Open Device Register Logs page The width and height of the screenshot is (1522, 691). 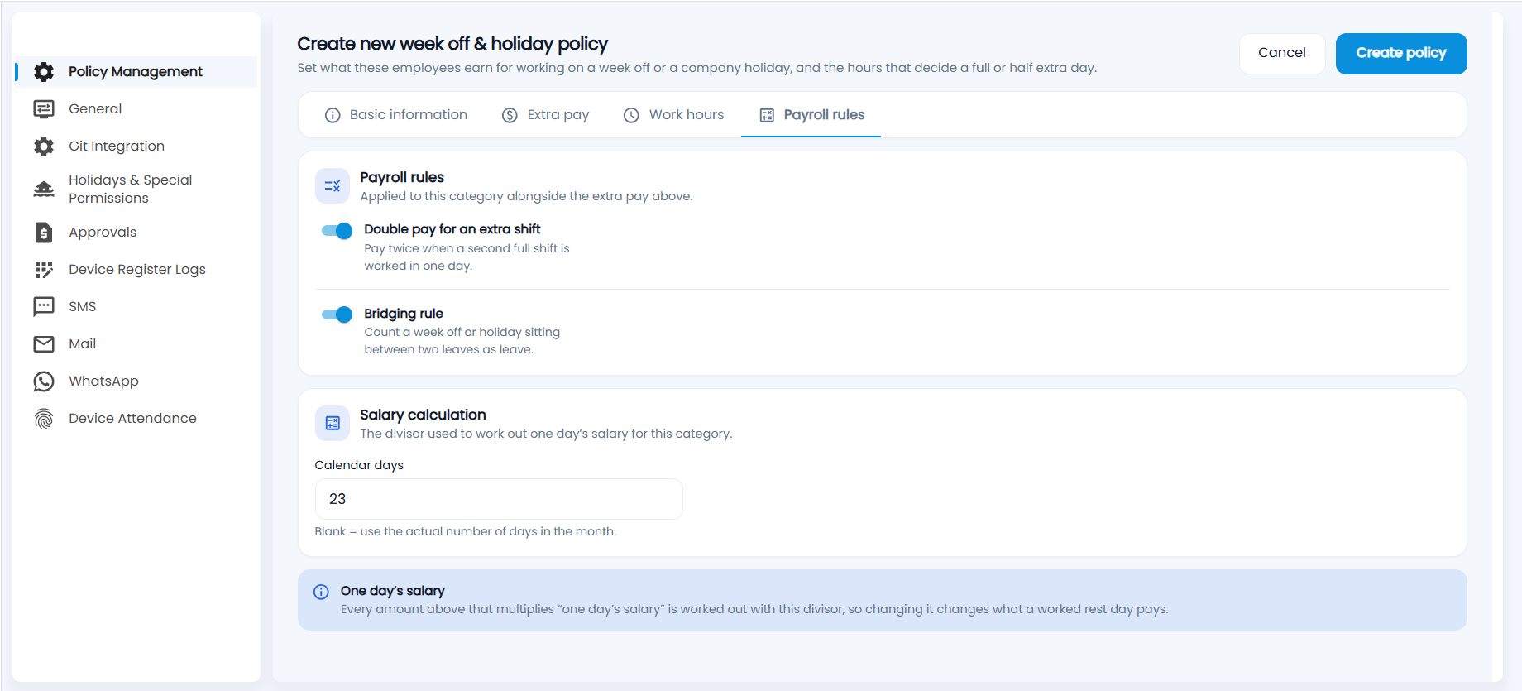(136, 270)
